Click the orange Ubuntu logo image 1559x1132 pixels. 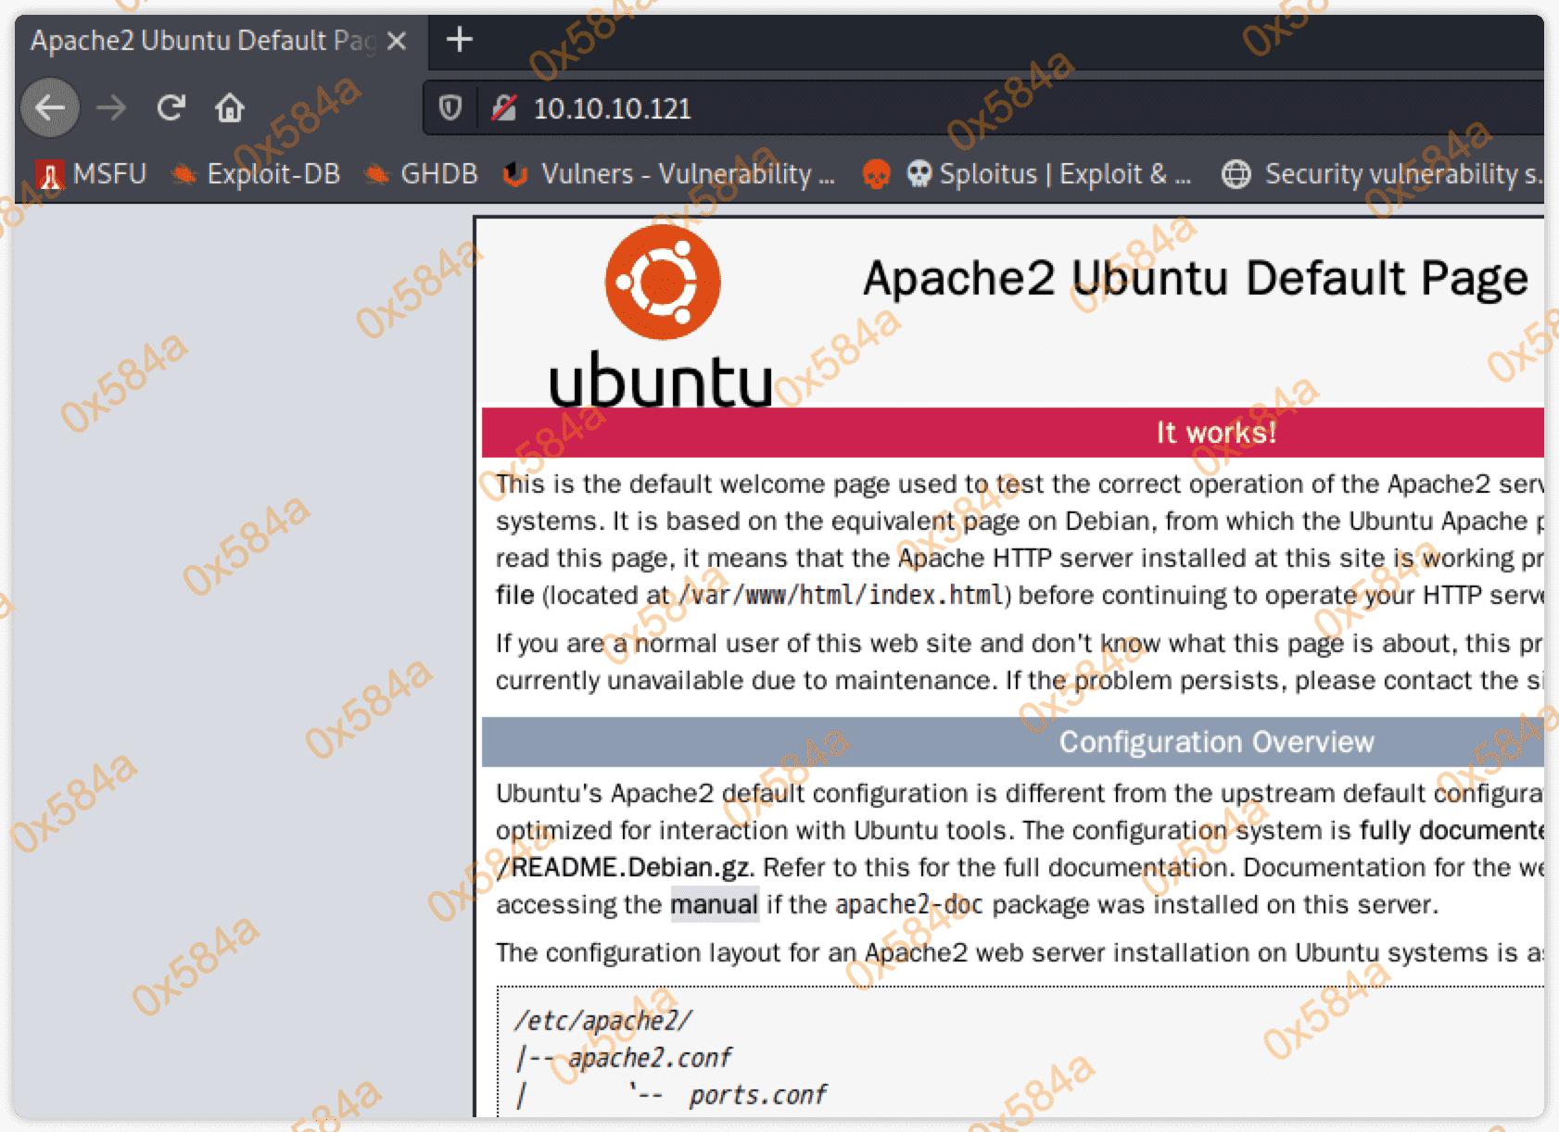[662, 283]
